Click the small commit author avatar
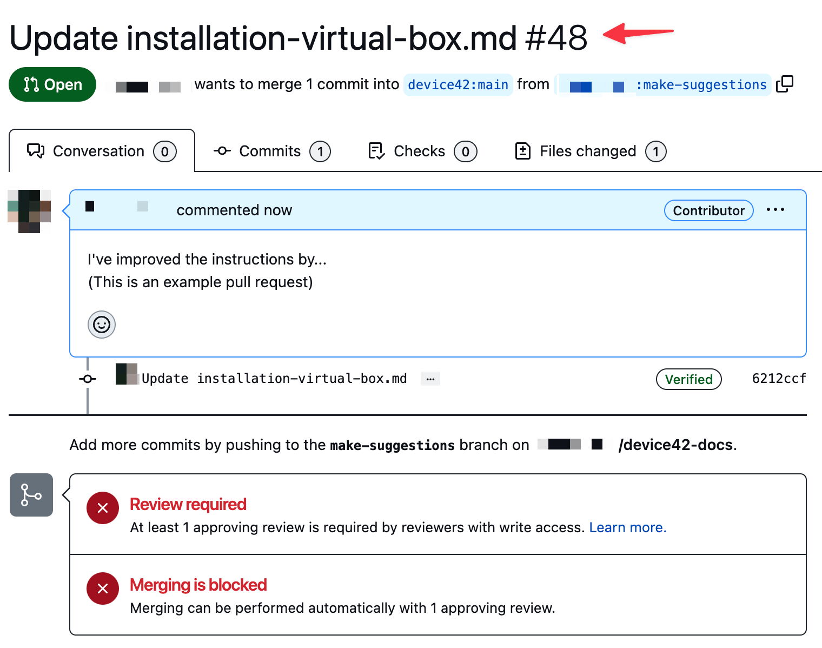Viewport: 822px width, 648px height. 127,374
